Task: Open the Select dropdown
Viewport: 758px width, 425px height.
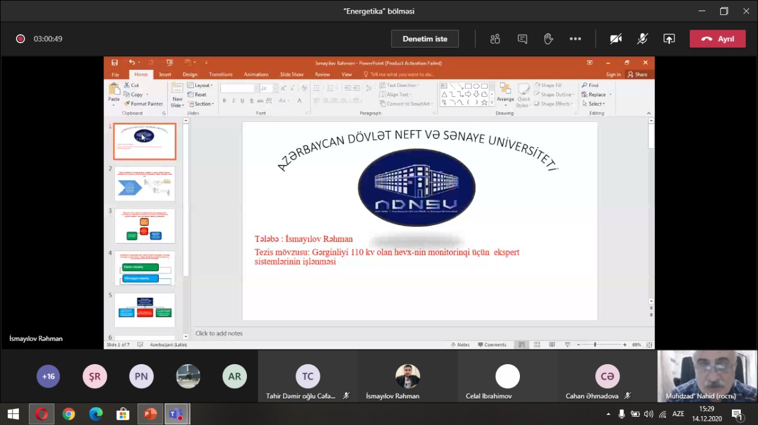Action: [x=593, y=104]
